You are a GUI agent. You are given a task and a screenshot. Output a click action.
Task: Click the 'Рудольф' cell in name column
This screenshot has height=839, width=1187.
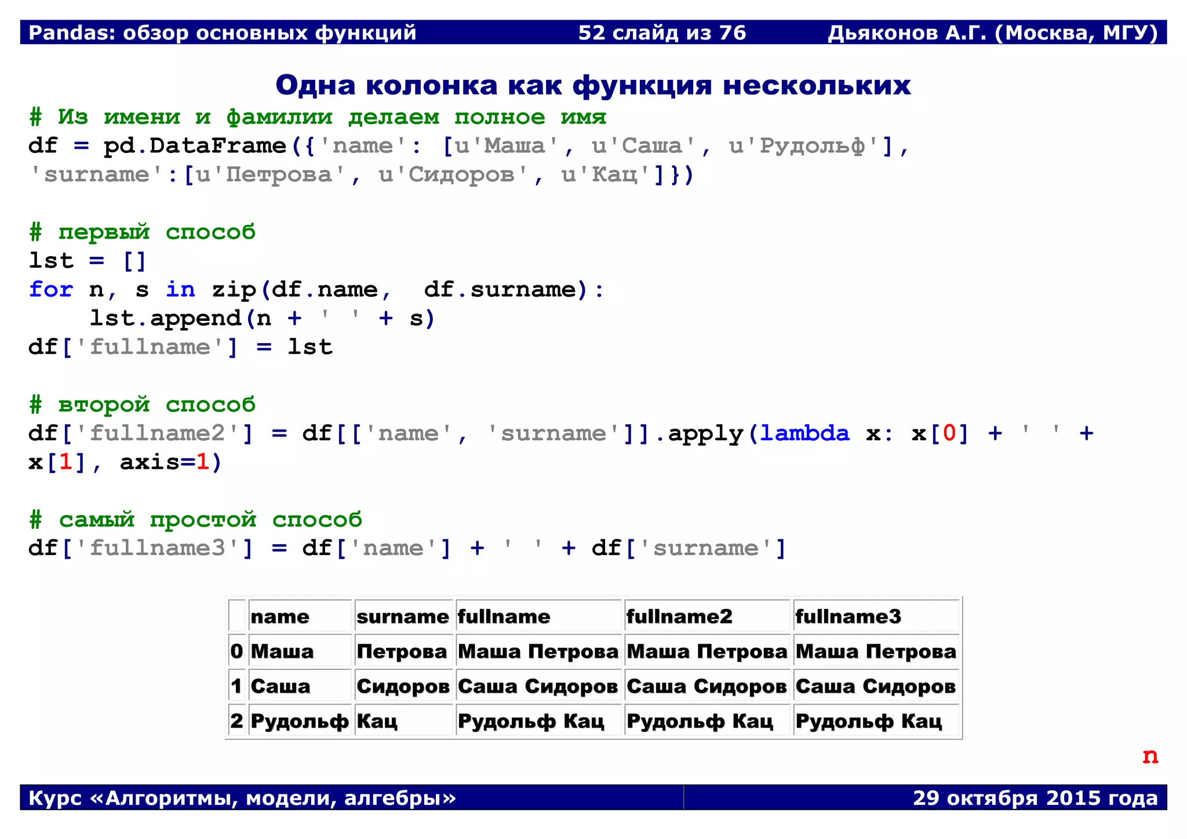tap(300, 720)
